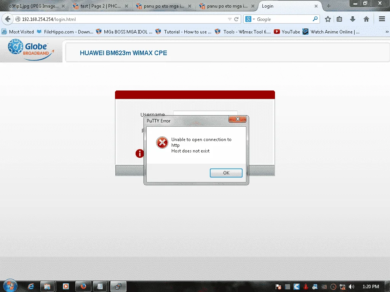Open a new tab with plus button
The image size is (390, 292).
click(329, 6)
